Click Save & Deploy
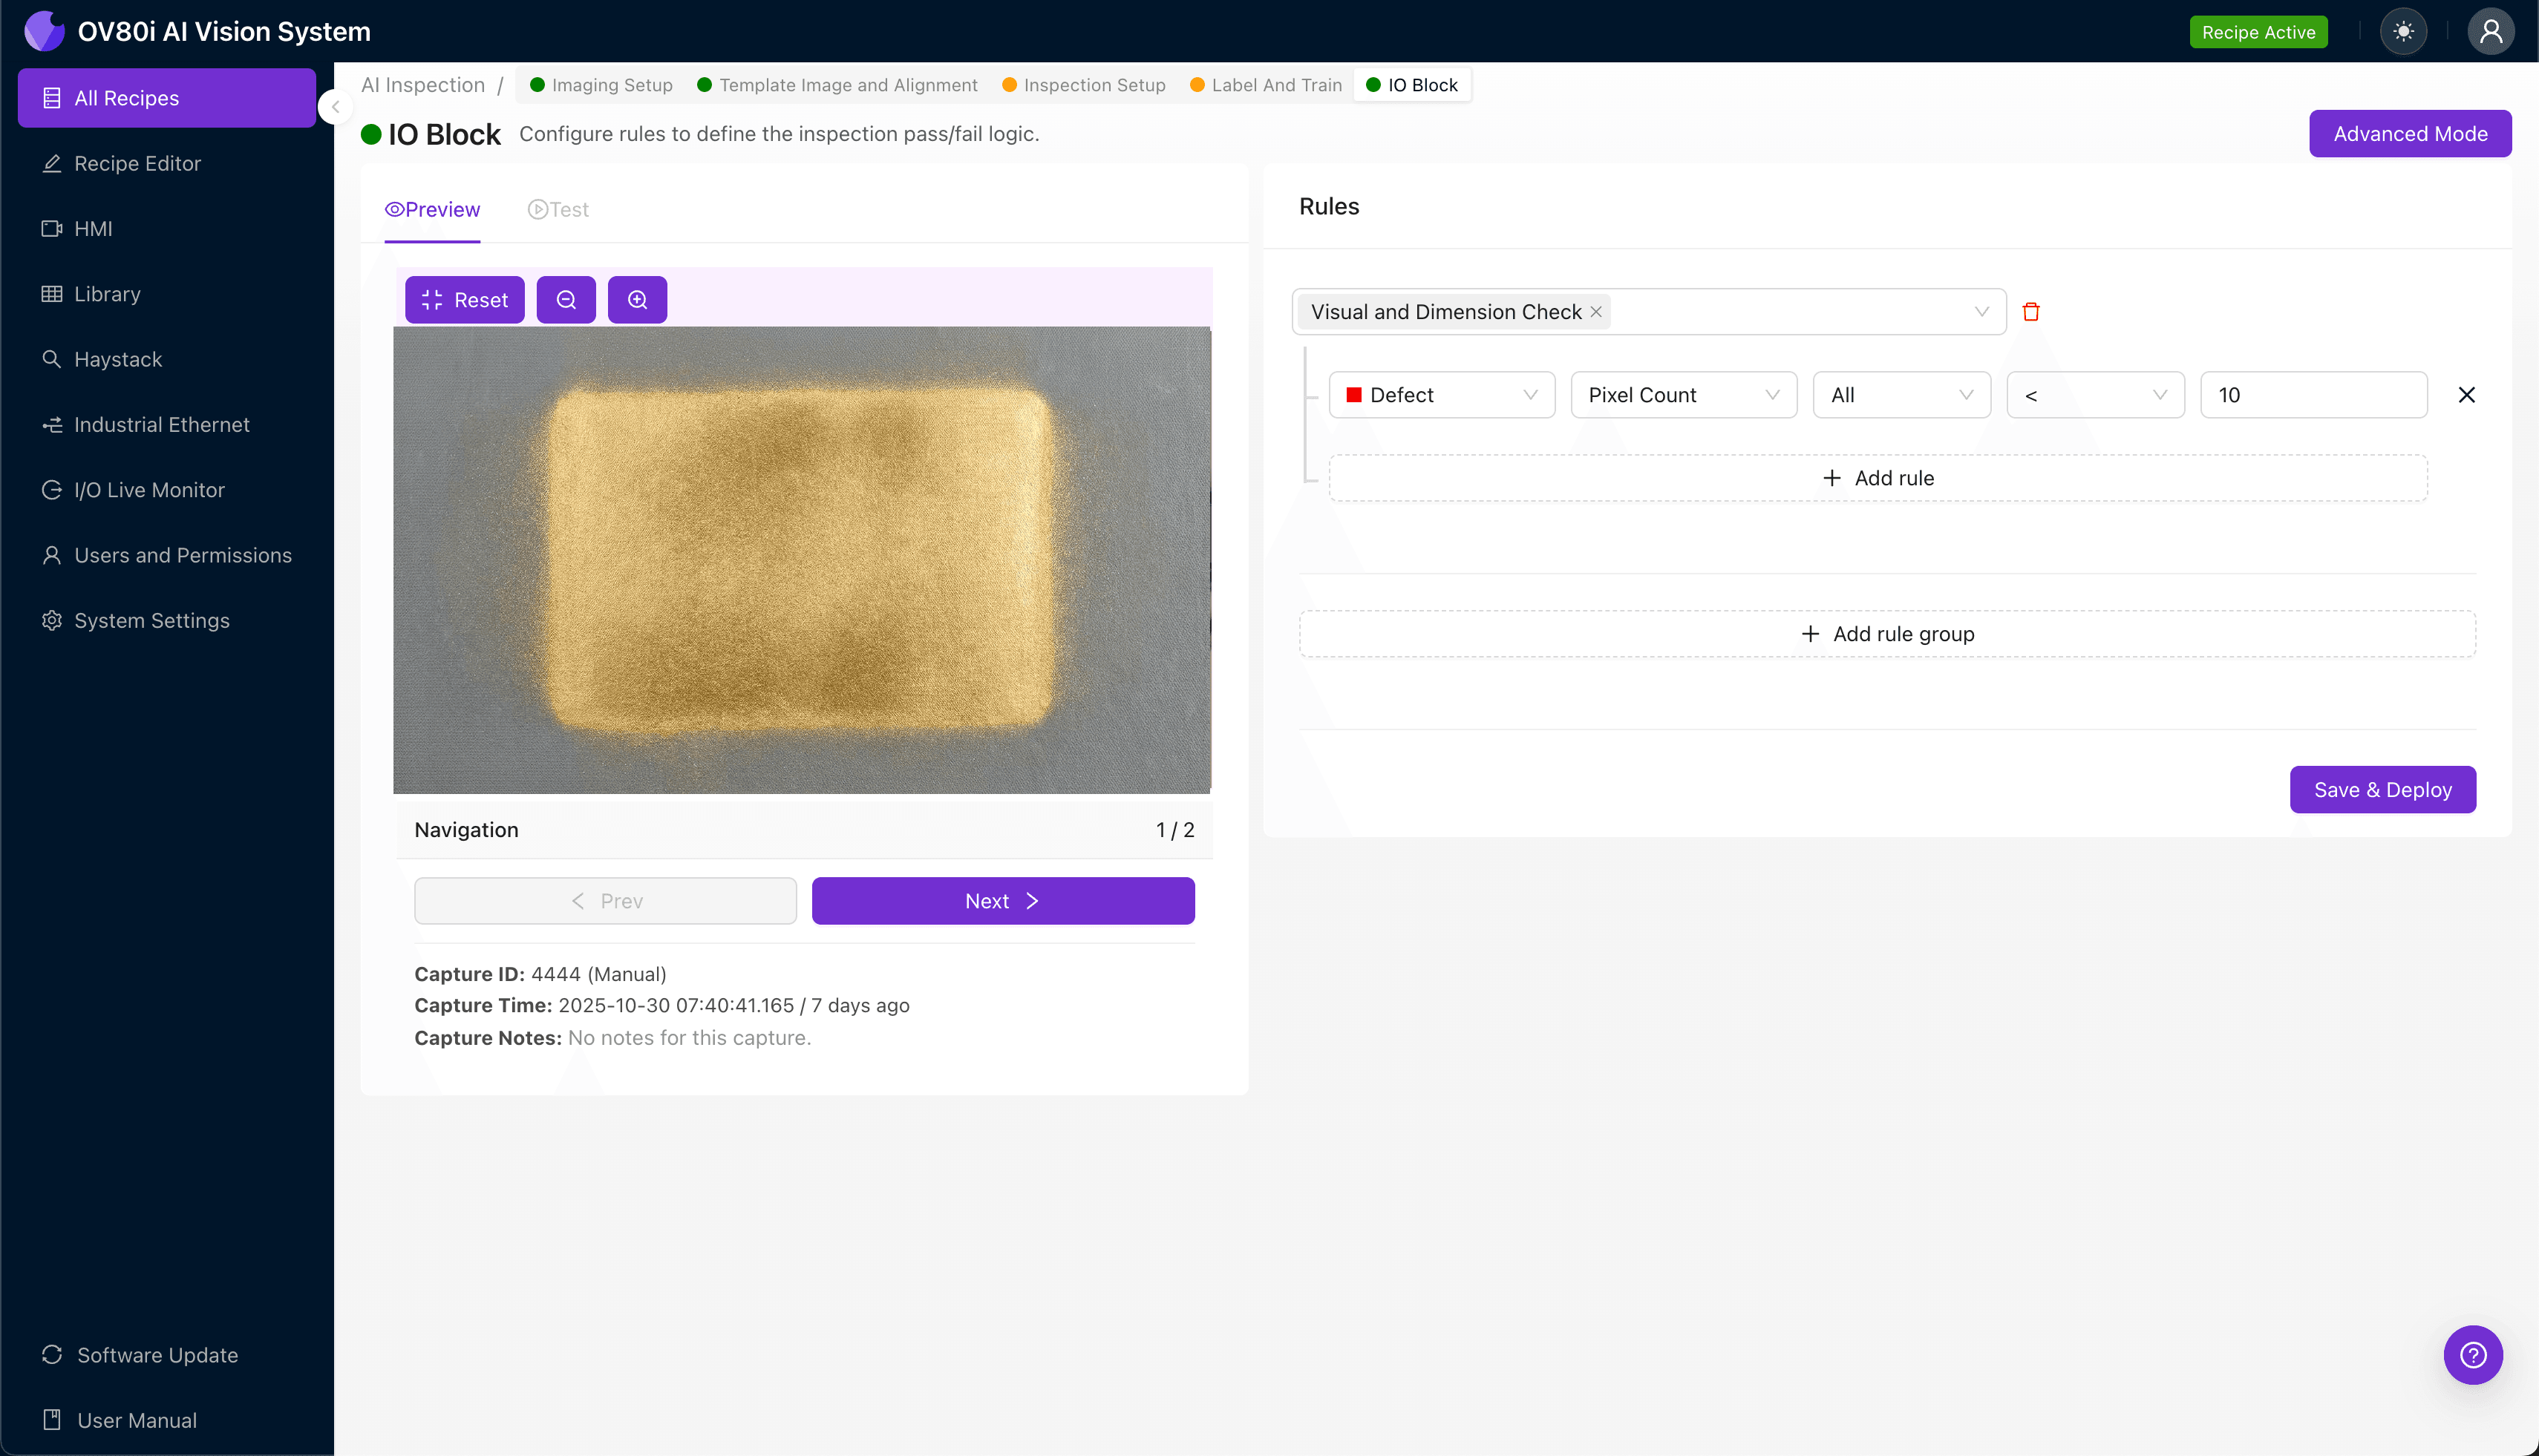This screenshot has width=2539, height=1456. pos(2383,789)
